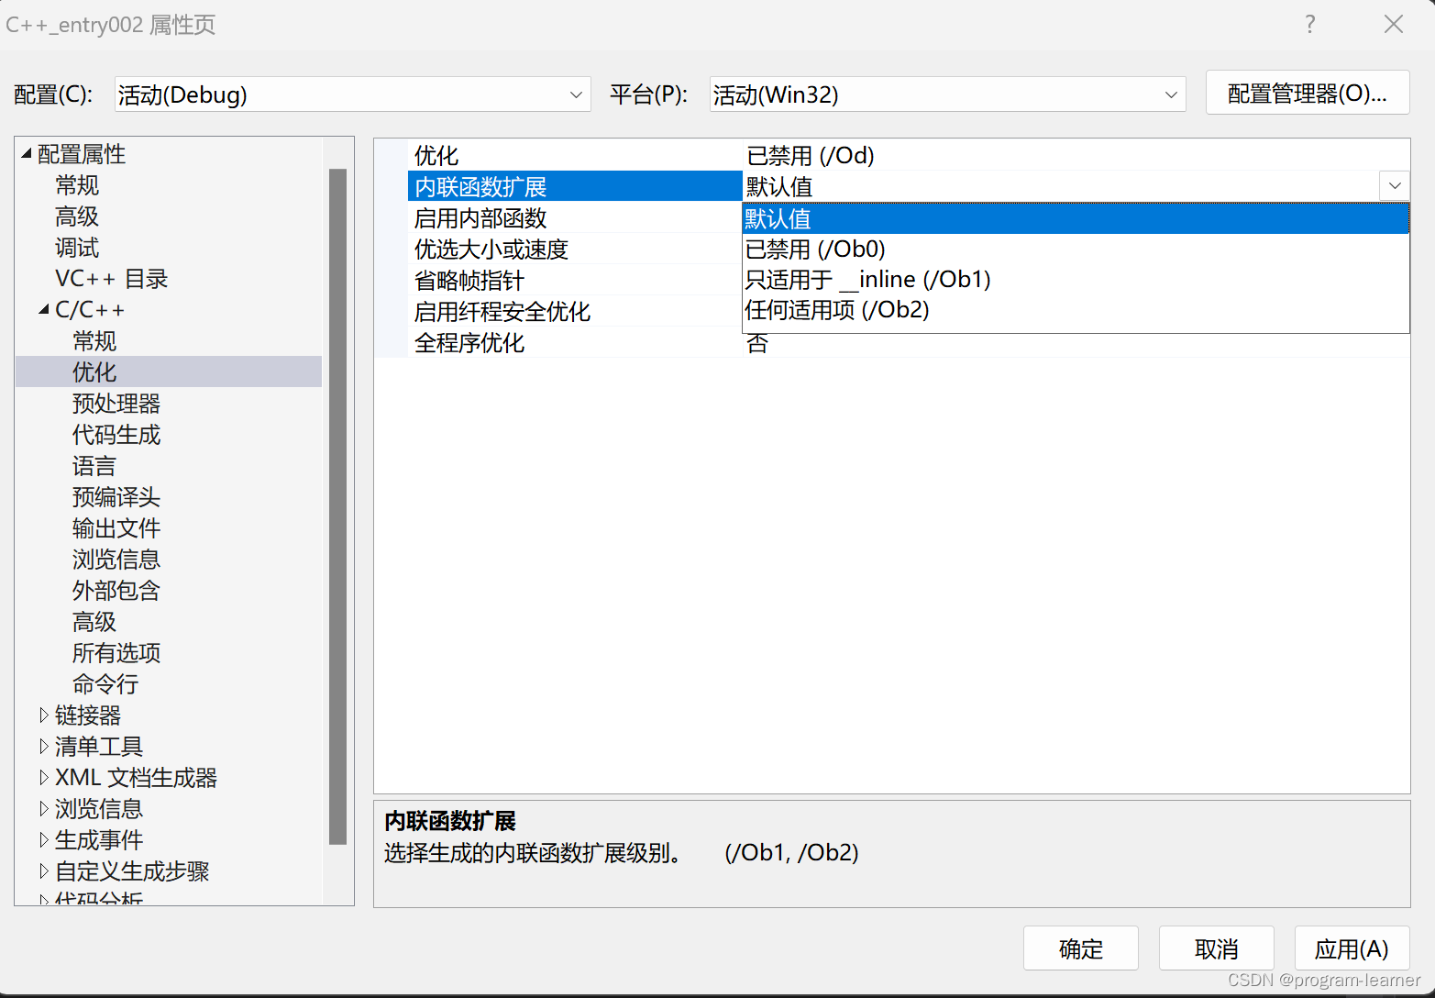Expand the 链接器 tree node
Image resolution: width=1435 pixels, height=998 pixels.
click(x=43, y=715)
